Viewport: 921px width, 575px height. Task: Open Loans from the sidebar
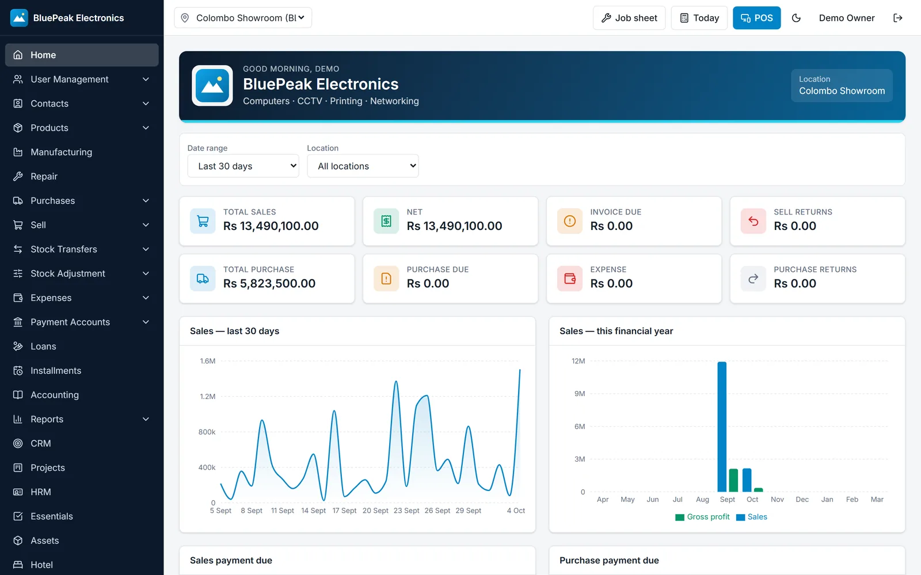(82, 346)
